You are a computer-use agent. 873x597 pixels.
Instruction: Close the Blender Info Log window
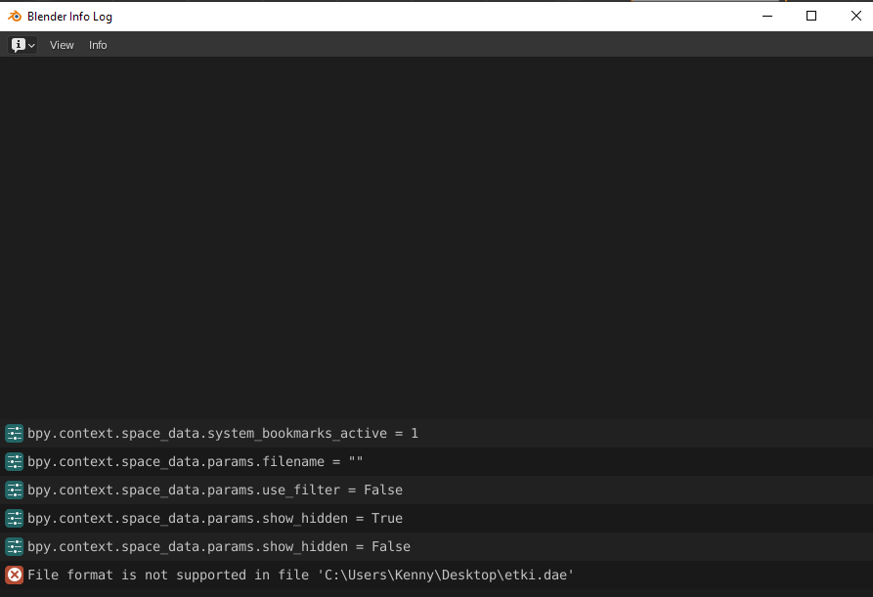tap(855, 17)
